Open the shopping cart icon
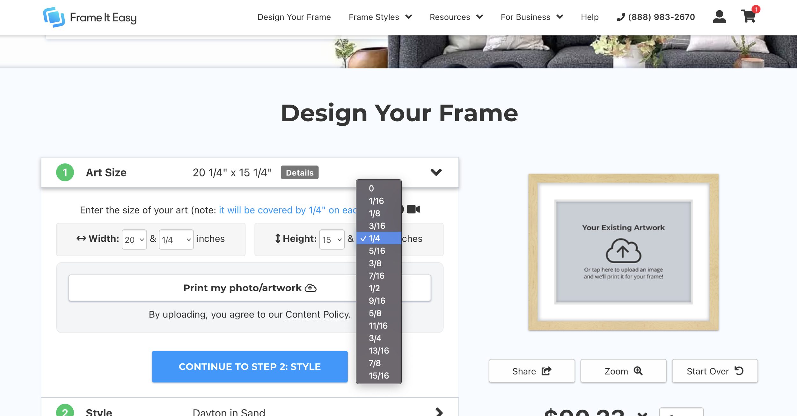Viewport: 797px width, 416px height. (748, 16)
